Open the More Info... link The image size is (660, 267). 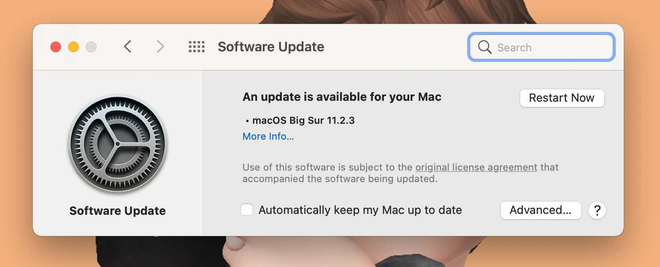(268, 137)
